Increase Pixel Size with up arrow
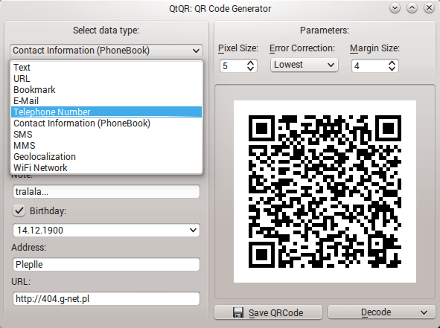This screenshot has width=440, height=328. point(251,62)
